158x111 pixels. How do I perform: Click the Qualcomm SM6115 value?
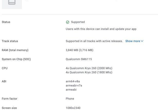[x=79, y=59]
